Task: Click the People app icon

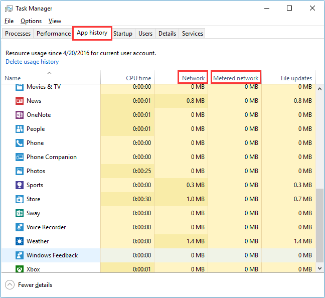Action: coord(20,129)
